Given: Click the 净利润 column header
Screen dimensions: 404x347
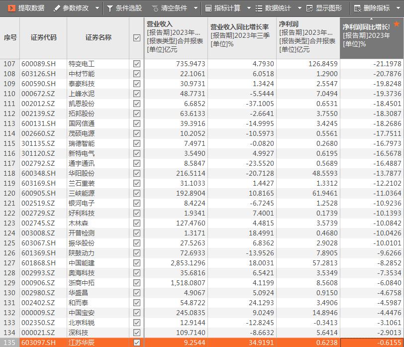Looking at the screenshot, I should 308,38.
